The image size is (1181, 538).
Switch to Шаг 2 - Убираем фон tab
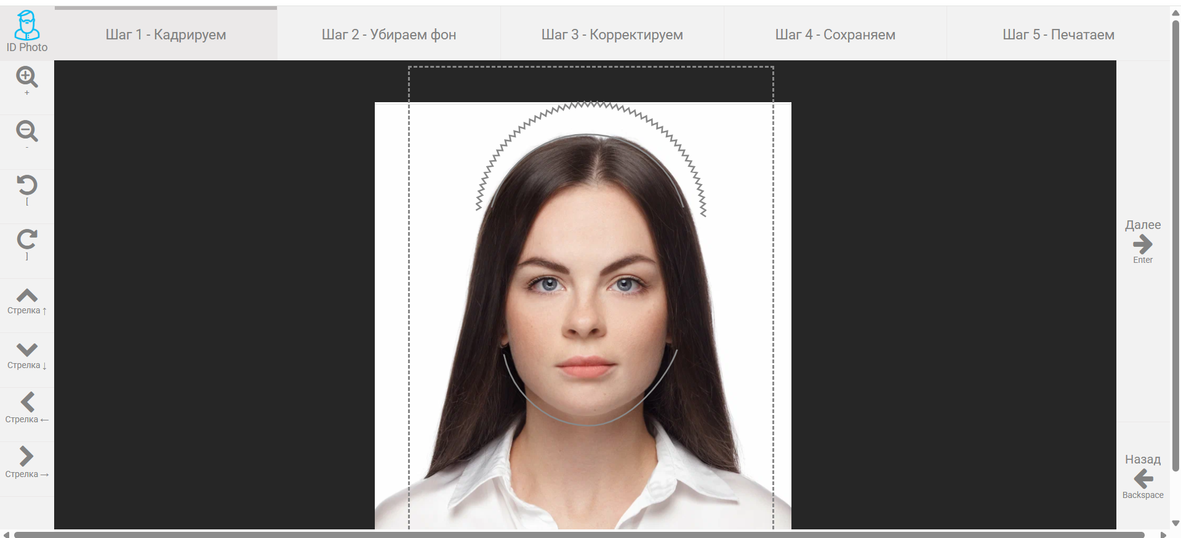[388, 34]
